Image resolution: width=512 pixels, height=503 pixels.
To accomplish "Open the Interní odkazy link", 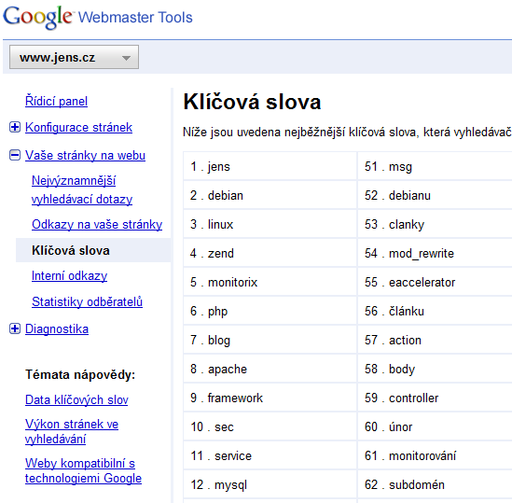I will (x=69, y=276).
